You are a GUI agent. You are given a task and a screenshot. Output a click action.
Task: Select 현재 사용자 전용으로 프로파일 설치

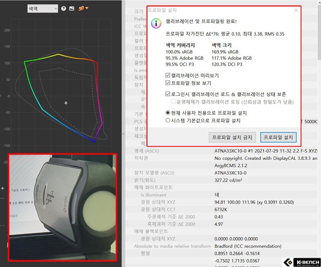pyautogui.click(x=168, y=113)
